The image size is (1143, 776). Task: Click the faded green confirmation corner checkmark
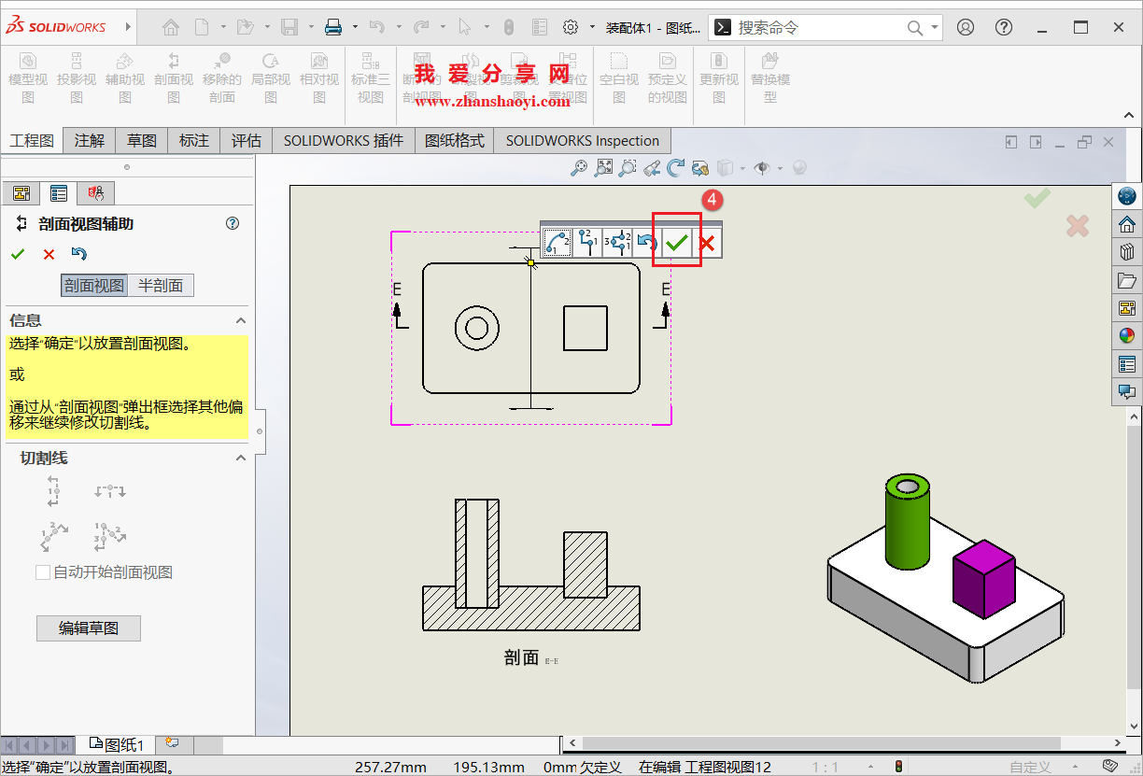[1037, 197]
